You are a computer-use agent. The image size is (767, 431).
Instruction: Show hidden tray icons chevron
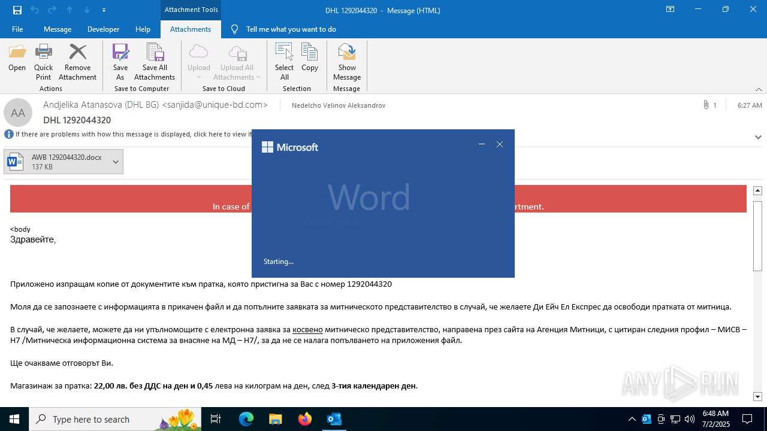click(x=632, y=419)
